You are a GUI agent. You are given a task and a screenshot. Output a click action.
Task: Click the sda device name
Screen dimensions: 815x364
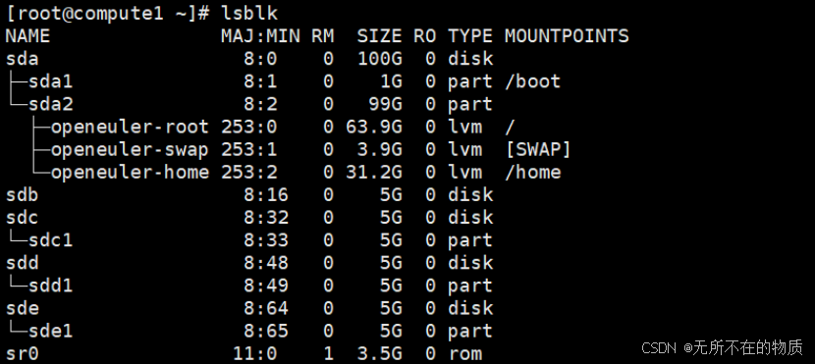(23, 59)
